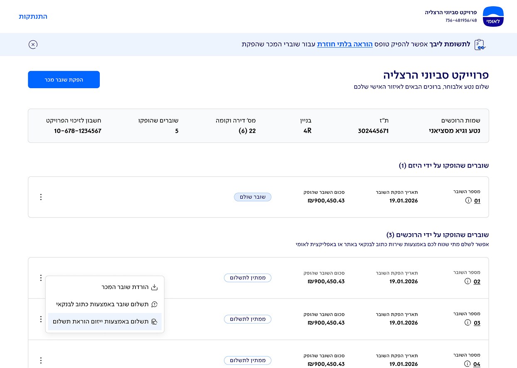Click purchasers name נטע וגיא מסציאני
This screenshot has height=368, width=517.
455,131
